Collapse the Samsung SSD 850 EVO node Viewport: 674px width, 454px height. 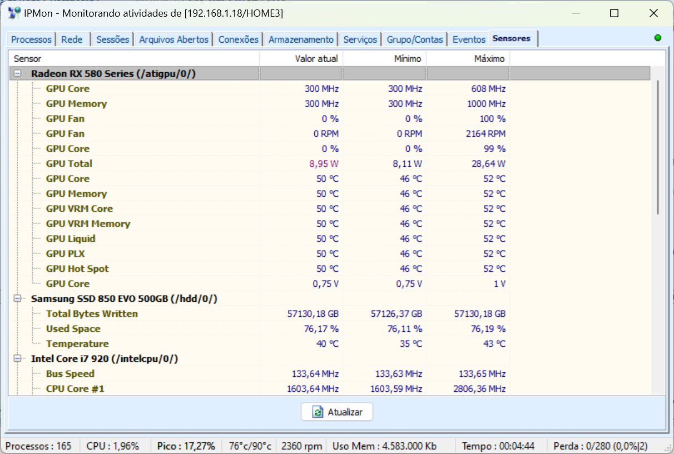(x=17, y=298)
